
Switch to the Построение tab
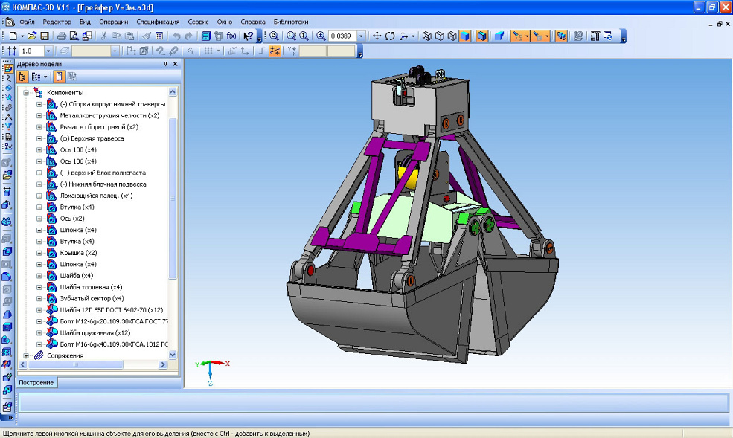coord(37,383)
